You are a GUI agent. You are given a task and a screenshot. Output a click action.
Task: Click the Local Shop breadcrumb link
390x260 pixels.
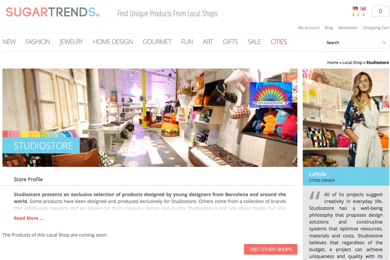[x=352, y=63]
